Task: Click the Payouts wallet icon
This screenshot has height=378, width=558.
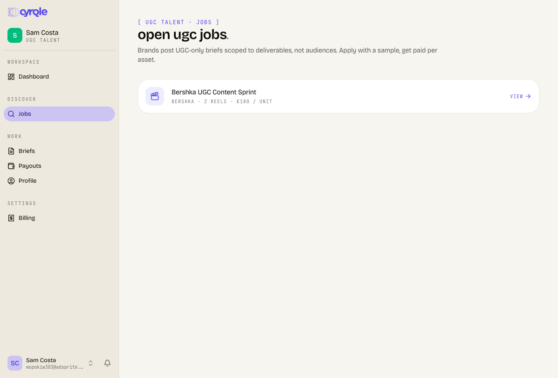Action: [11, 166]
